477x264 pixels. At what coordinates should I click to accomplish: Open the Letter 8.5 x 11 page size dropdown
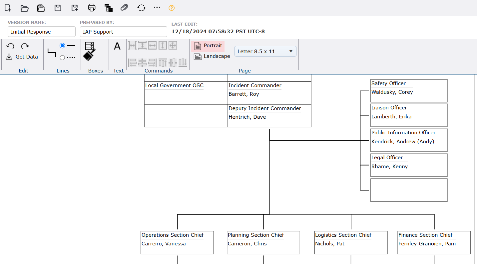(265, 52)
